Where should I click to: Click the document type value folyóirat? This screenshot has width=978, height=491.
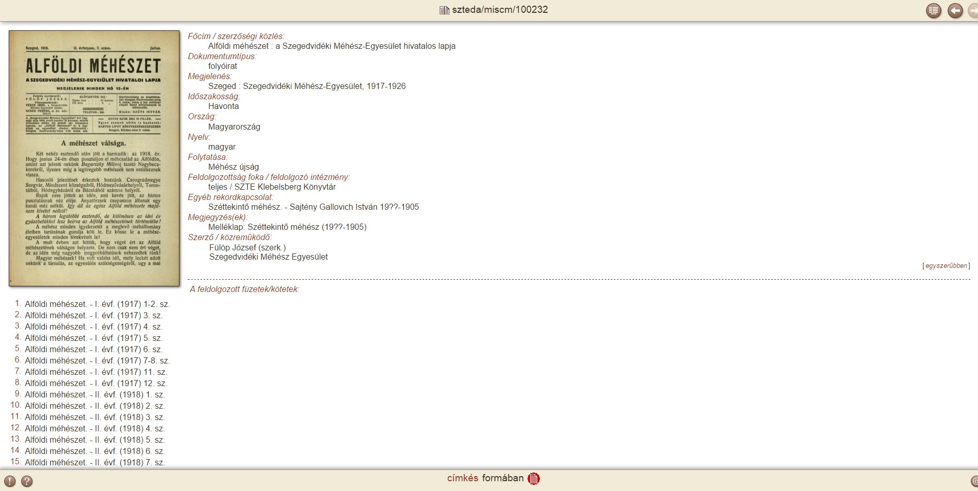click(223, 66)
